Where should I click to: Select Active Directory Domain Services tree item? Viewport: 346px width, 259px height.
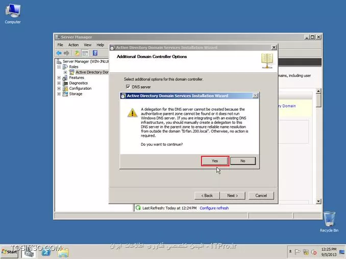coord(91,72)
